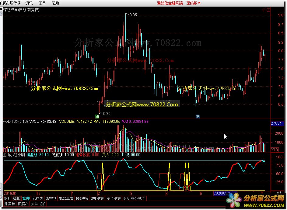Switch to the MACD基本 template

[66, 198]
